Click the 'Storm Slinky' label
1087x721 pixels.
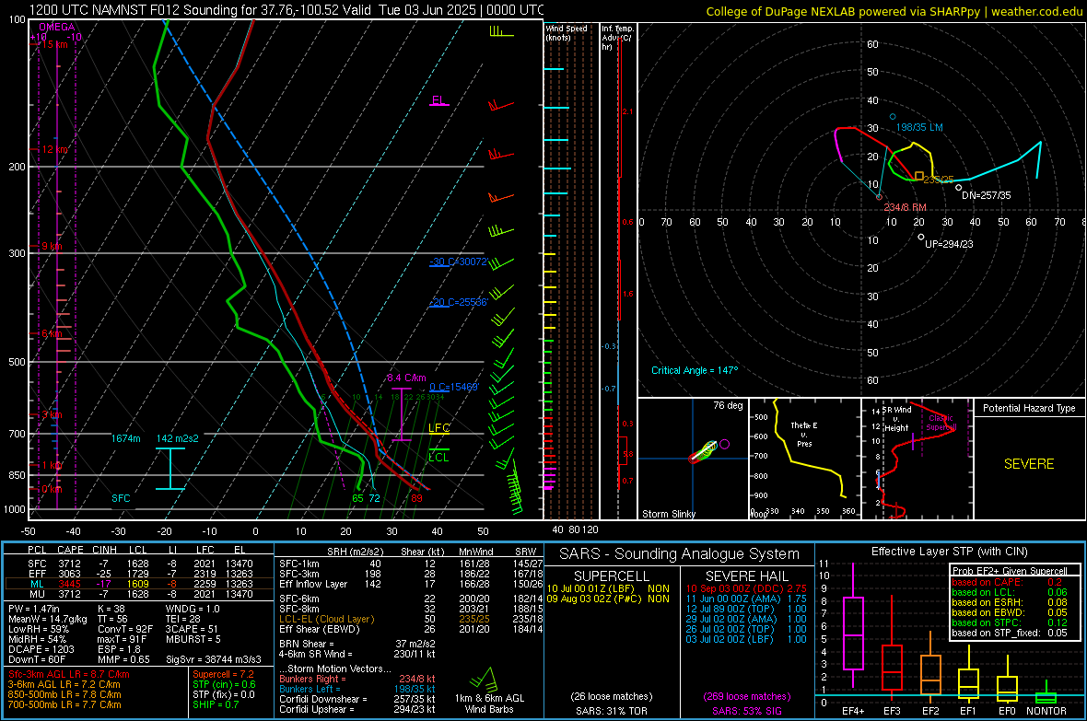668,514
